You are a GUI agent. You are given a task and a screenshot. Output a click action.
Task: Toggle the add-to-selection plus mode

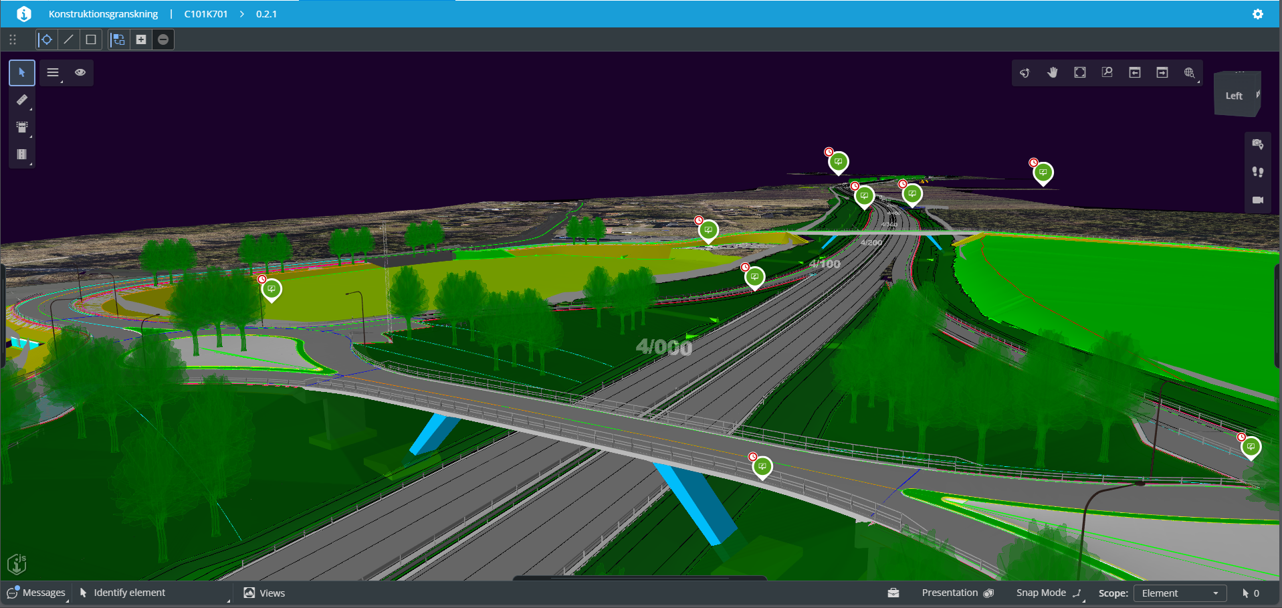(x=141, y=39)
